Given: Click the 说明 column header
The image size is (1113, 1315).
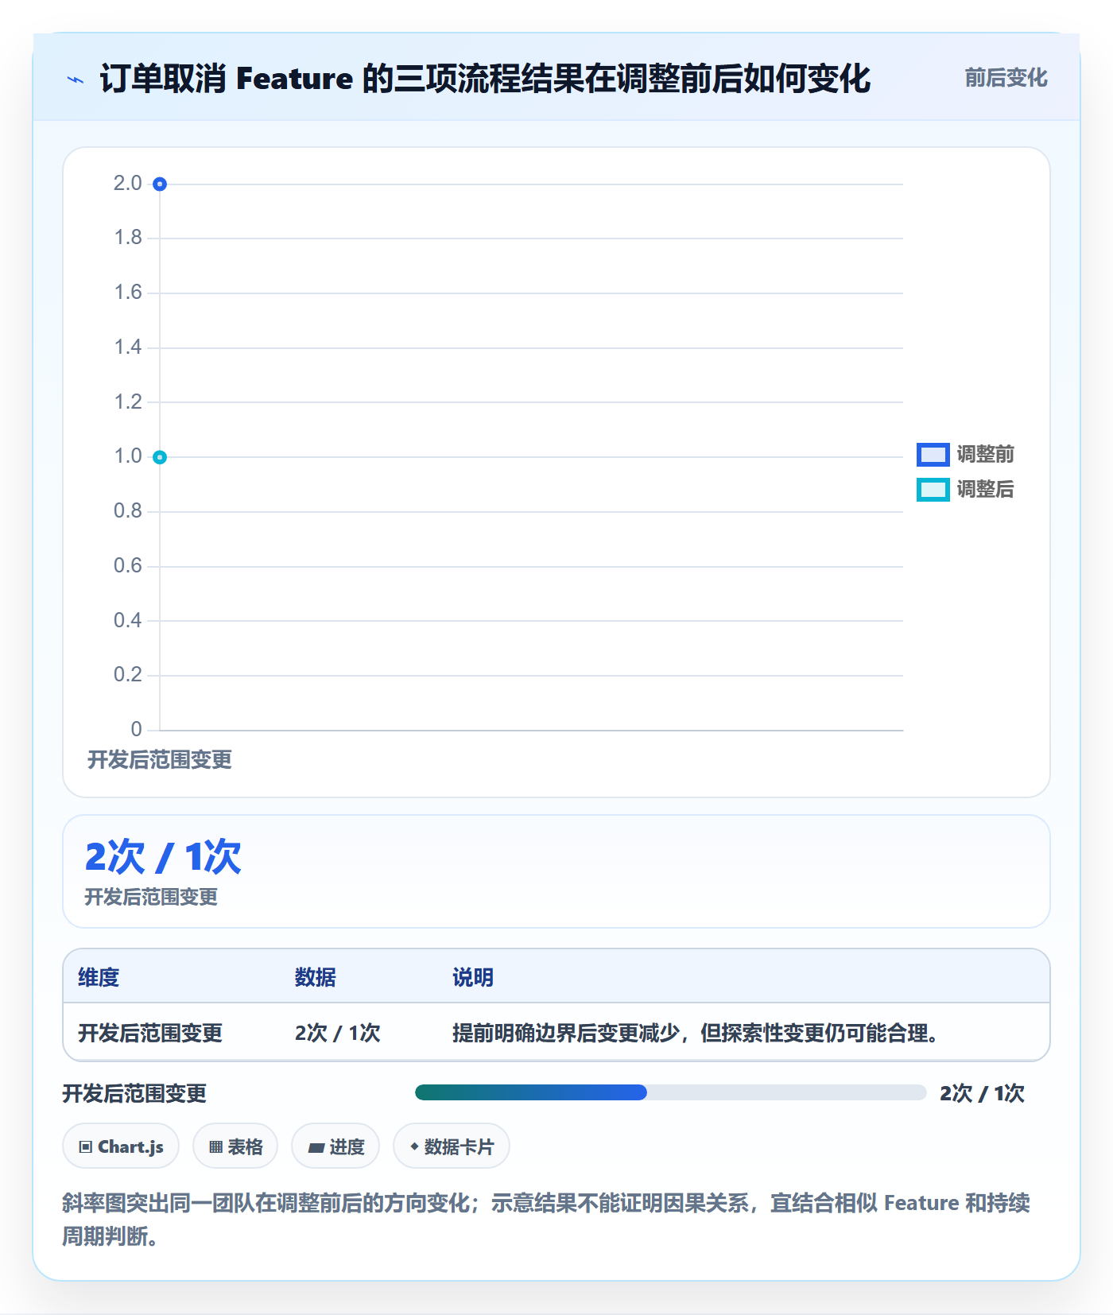Looking at the screenshot, I should (x=473, y=977).
